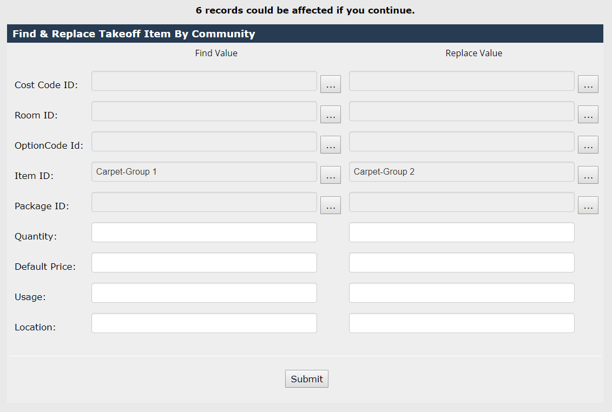The height and width of the screenshot is (412, 612).
Task: Click the Carpet-Group 2 replace field
Action: [x=462, y=172]
